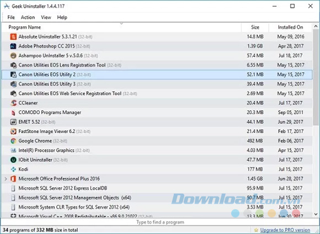Click the 177 MB size value
The image size is (320, 234).
(x=255, y=169)
